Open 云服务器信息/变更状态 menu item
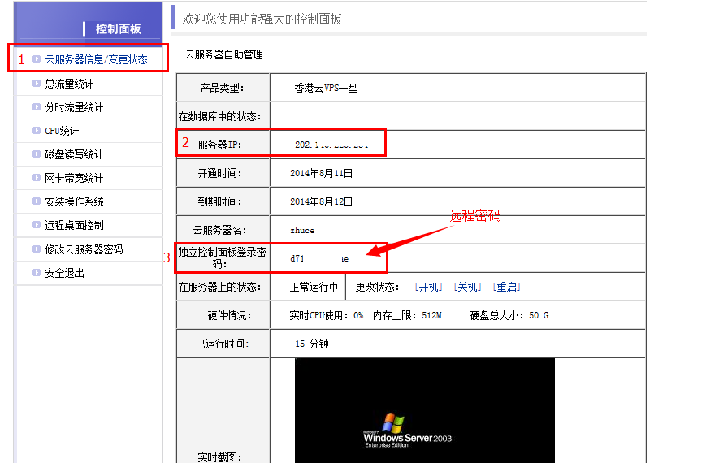The height and width of the screenshot is (463, 719). 96,59
